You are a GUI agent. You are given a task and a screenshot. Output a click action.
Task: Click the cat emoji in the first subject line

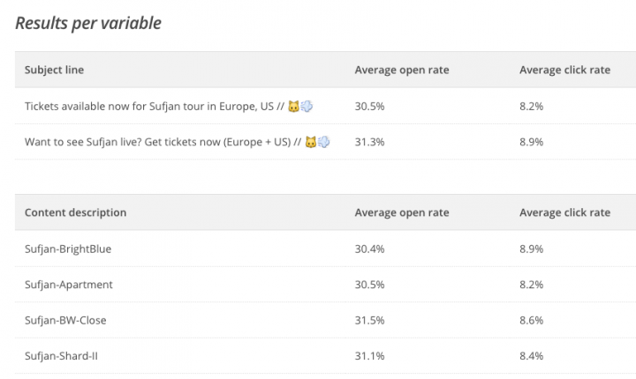[x=294, y=106]
